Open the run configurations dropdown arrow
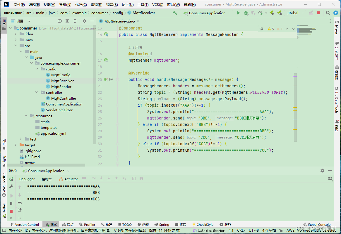The height and width of the screenshot is (234, 341). 266,13
